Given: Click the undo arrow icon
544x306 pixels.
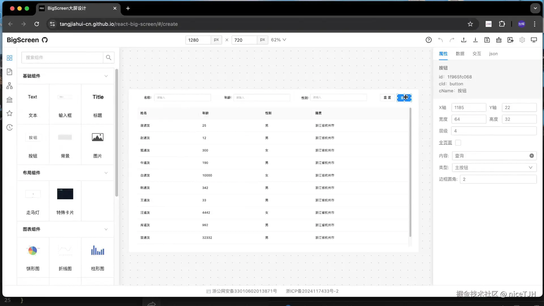Looking at the screenshot, I should tap(440, 40).
